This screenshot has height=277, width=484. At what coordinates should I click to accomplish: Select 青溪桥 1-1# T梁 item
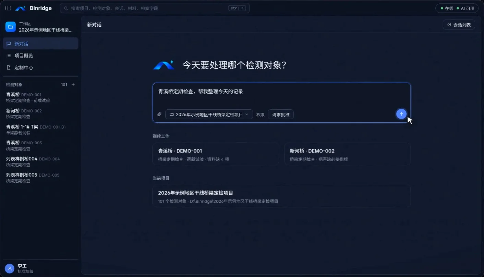click(x=41, y=130)
